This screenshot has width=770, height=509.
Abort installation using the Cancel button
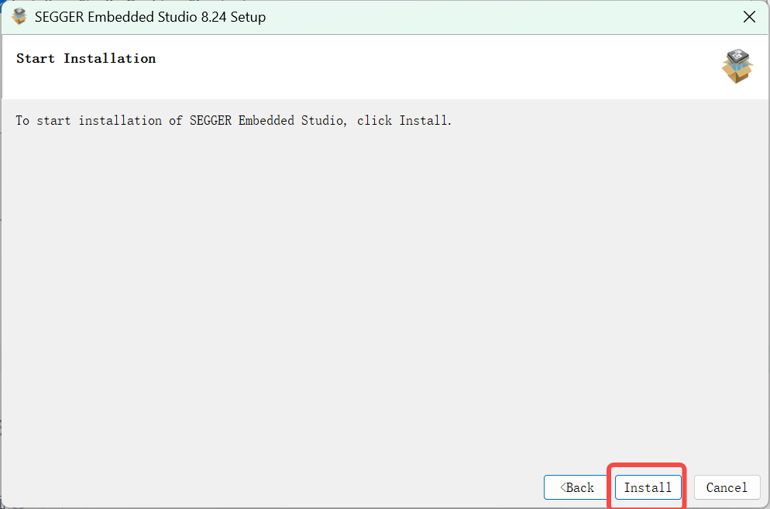(727, 487)
